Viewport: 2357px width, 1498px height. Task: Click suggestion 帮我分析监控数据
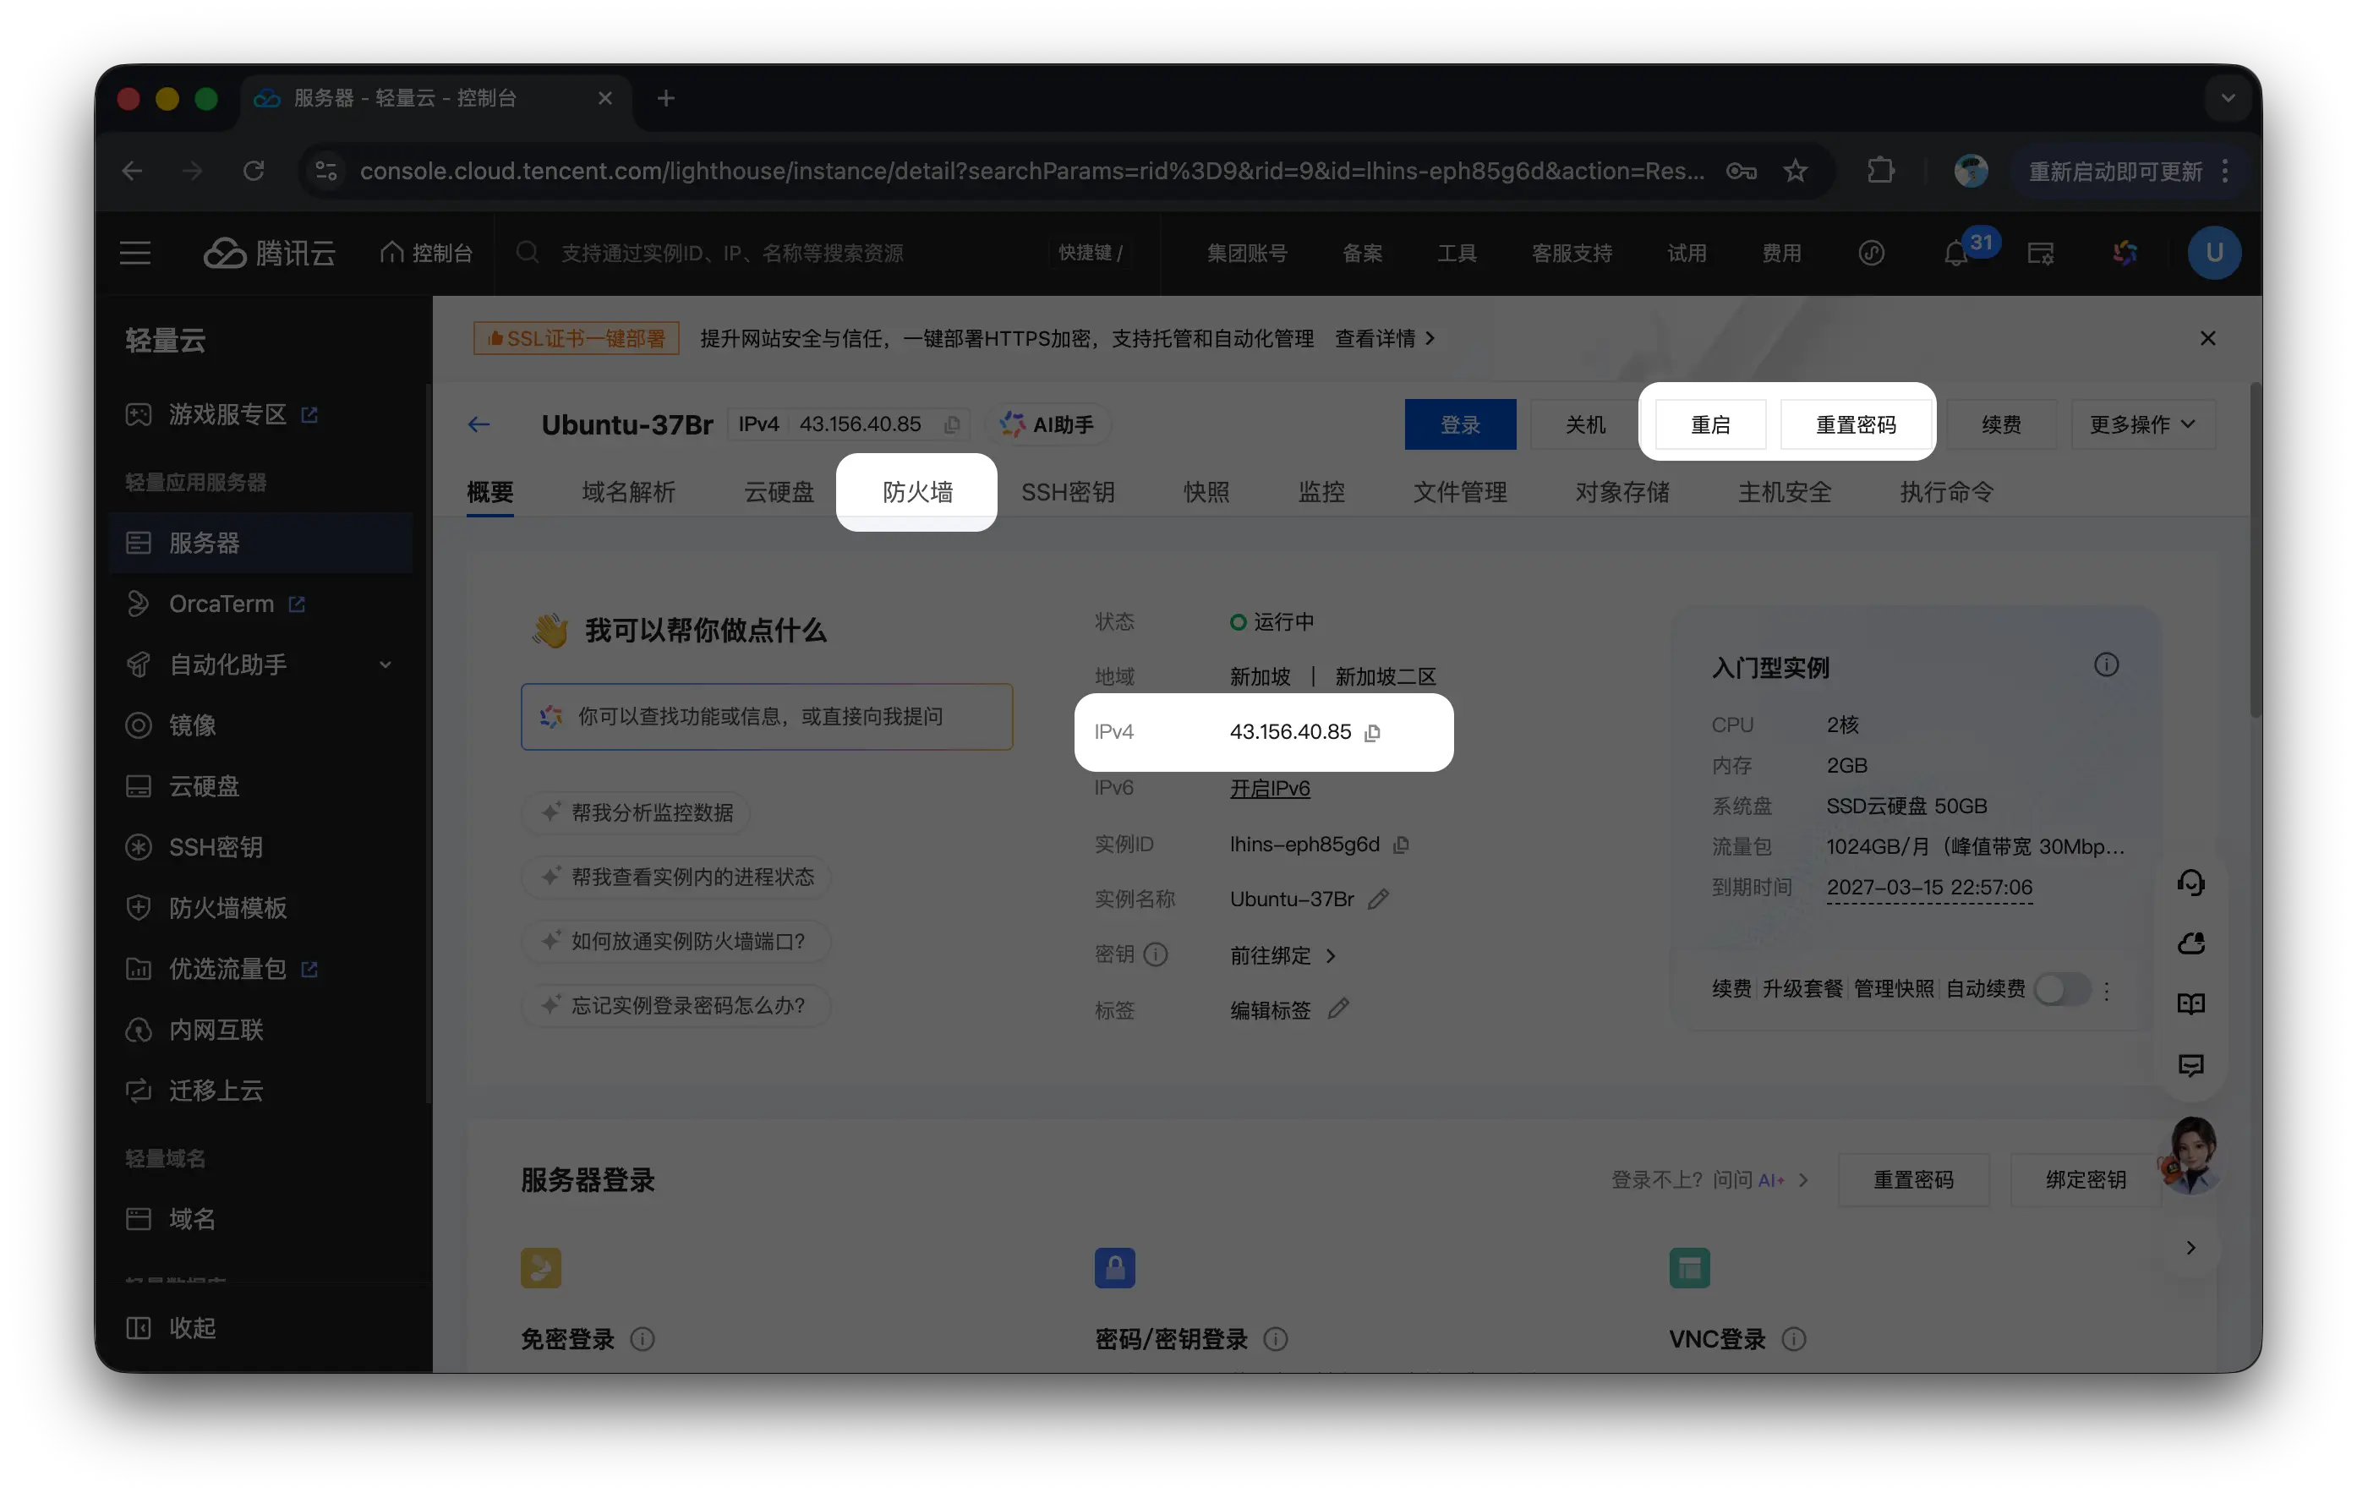(x=637, y=812)
